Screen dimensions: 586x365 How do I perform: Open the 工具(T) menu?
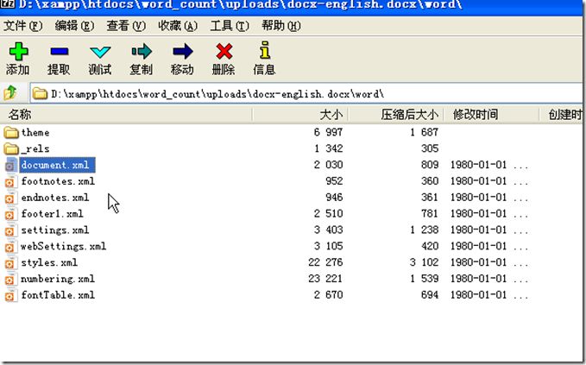tap(230, 26)
